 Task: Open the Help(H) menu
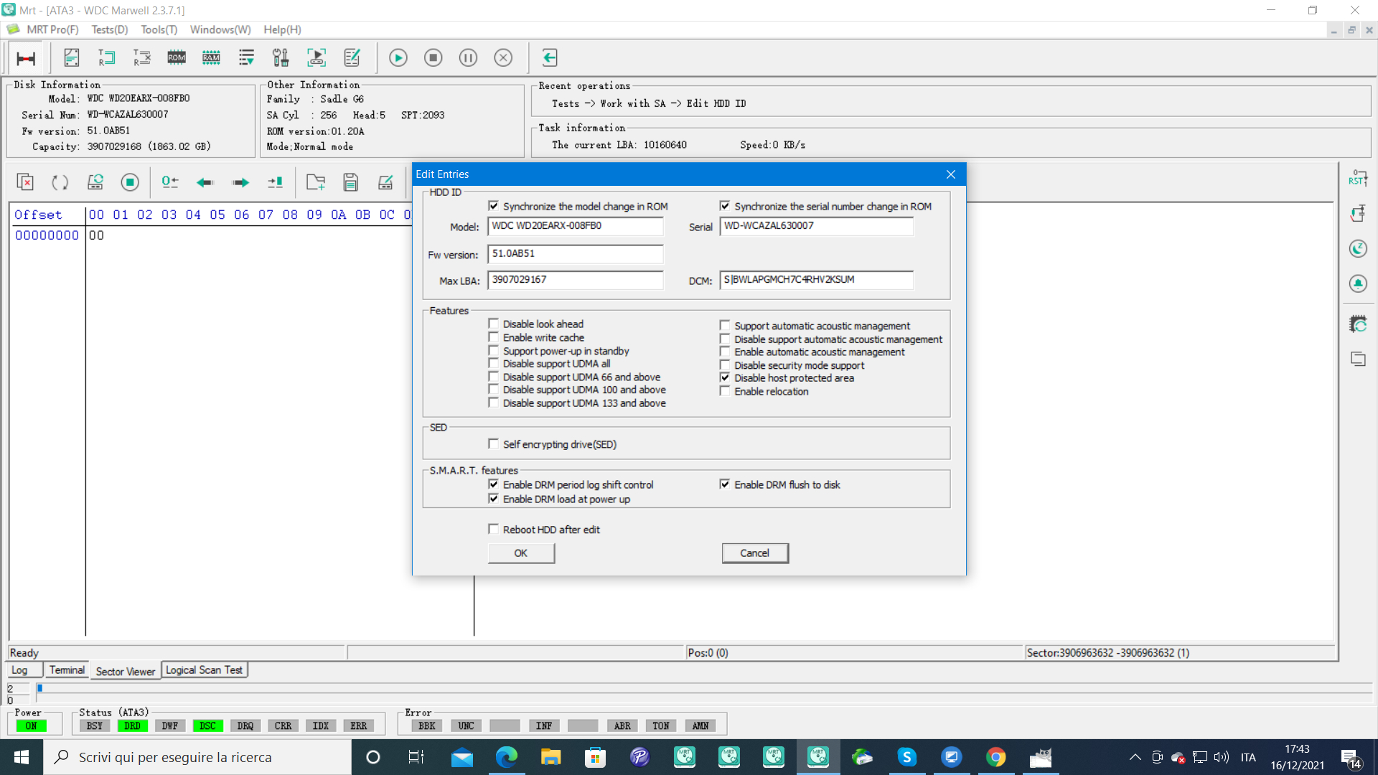[282, 29]
